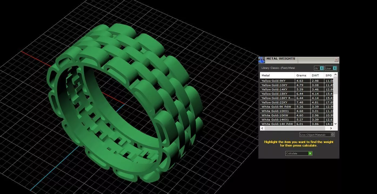Click the green Calculate arrow icon
The height and width of the screenshot is (194, 377).
pyautogui.click(x=310, y=153)
